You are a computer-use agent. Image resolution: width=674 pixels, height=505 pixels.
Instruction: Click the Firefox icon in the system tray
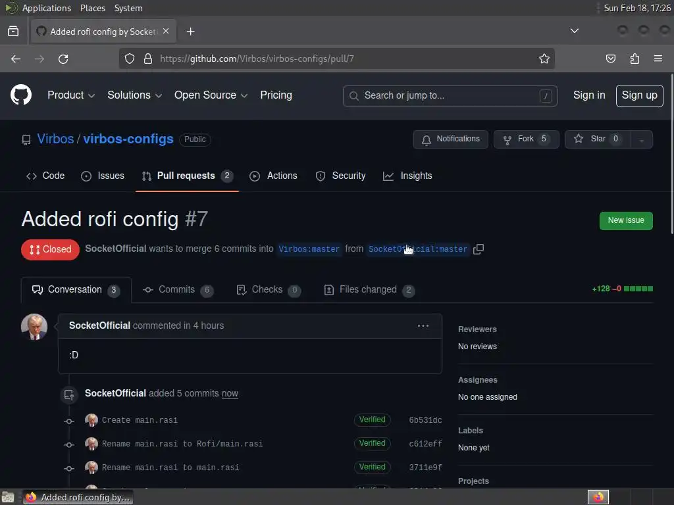598,497
